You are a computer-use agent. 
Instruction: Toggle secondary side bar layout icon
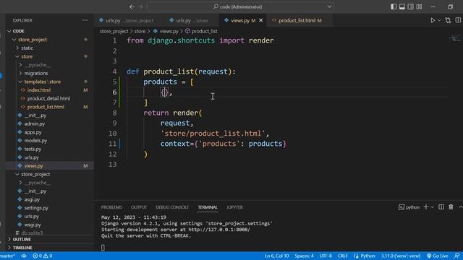(410, 6)
